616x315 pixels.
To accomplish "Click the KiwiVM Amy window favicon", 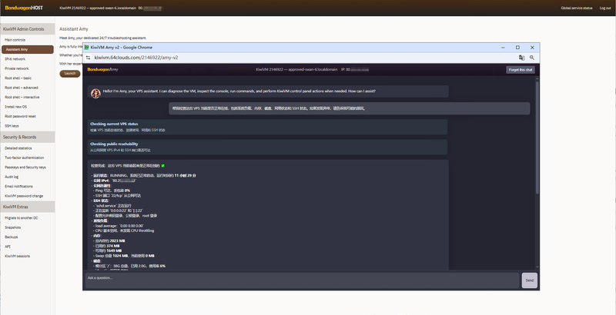I will click(x=87, y=48).
